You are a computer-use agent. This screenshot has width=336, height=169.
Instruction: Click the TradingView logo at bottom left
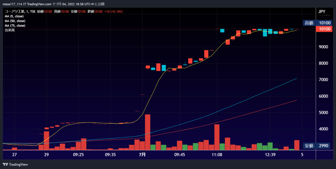click(15, 164)
